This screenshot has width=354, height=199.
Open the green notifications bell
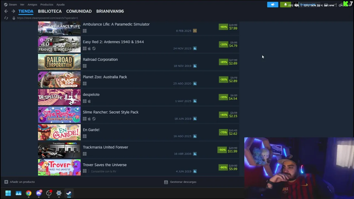[x=285, y=4]
